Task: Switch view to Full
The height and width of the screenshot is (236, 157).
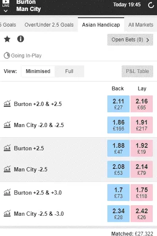Action: (69, 71)
